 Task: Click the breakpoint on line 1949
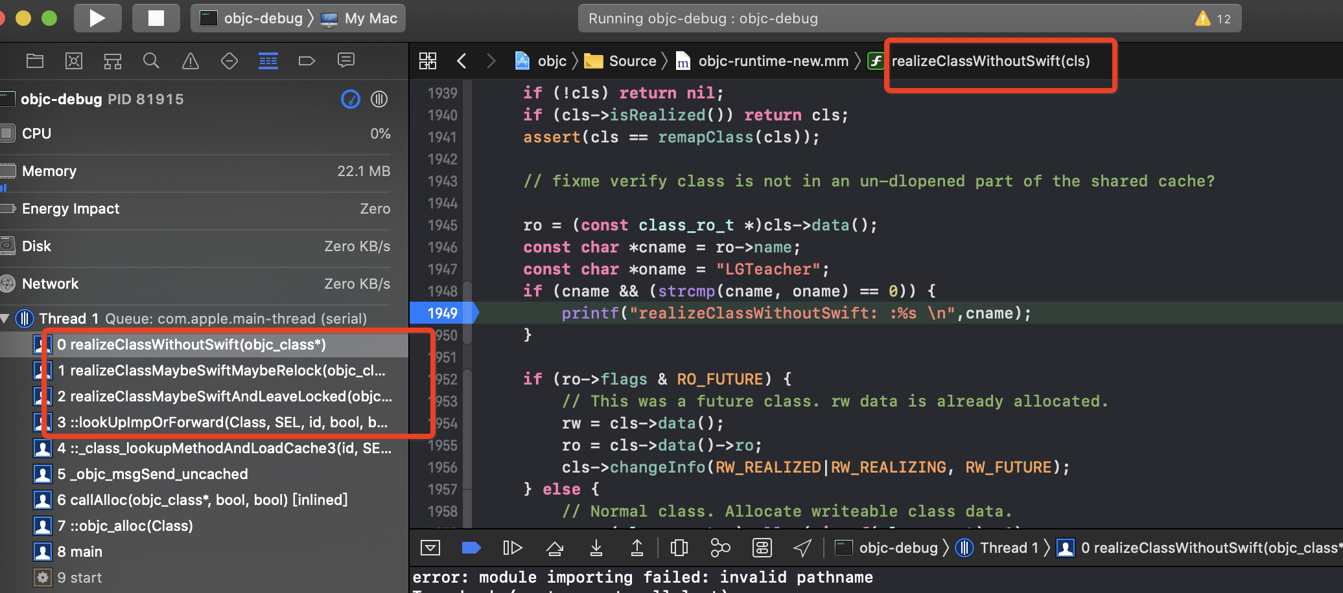pyautogui.click(x=444, y=313)
